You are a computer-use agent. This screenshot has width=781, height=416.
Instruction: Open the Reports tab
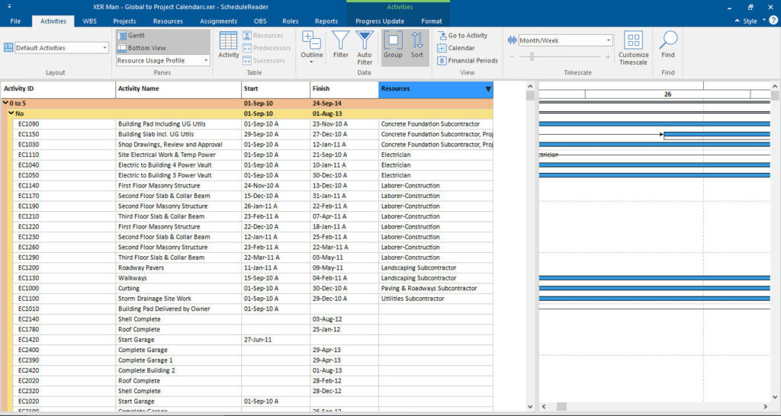[326, 21]
